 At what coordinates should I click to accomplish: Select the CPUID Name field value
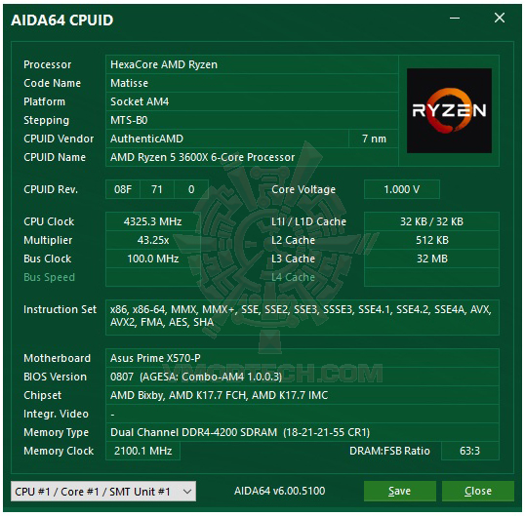[252, 157]
